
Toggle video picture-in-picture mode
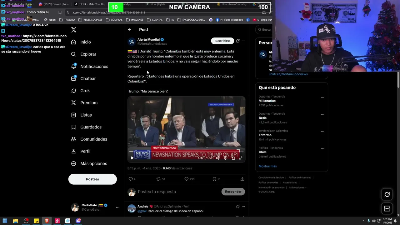233,158
